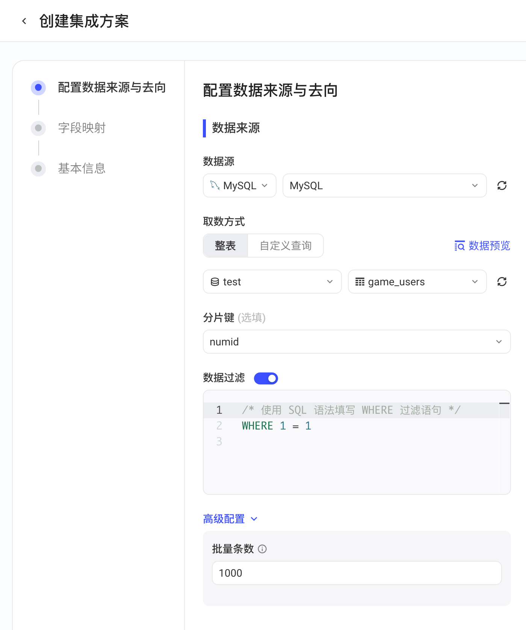Click the 取数方式 label
Screen dimensions: 526x630
click(x=224, y=222)
